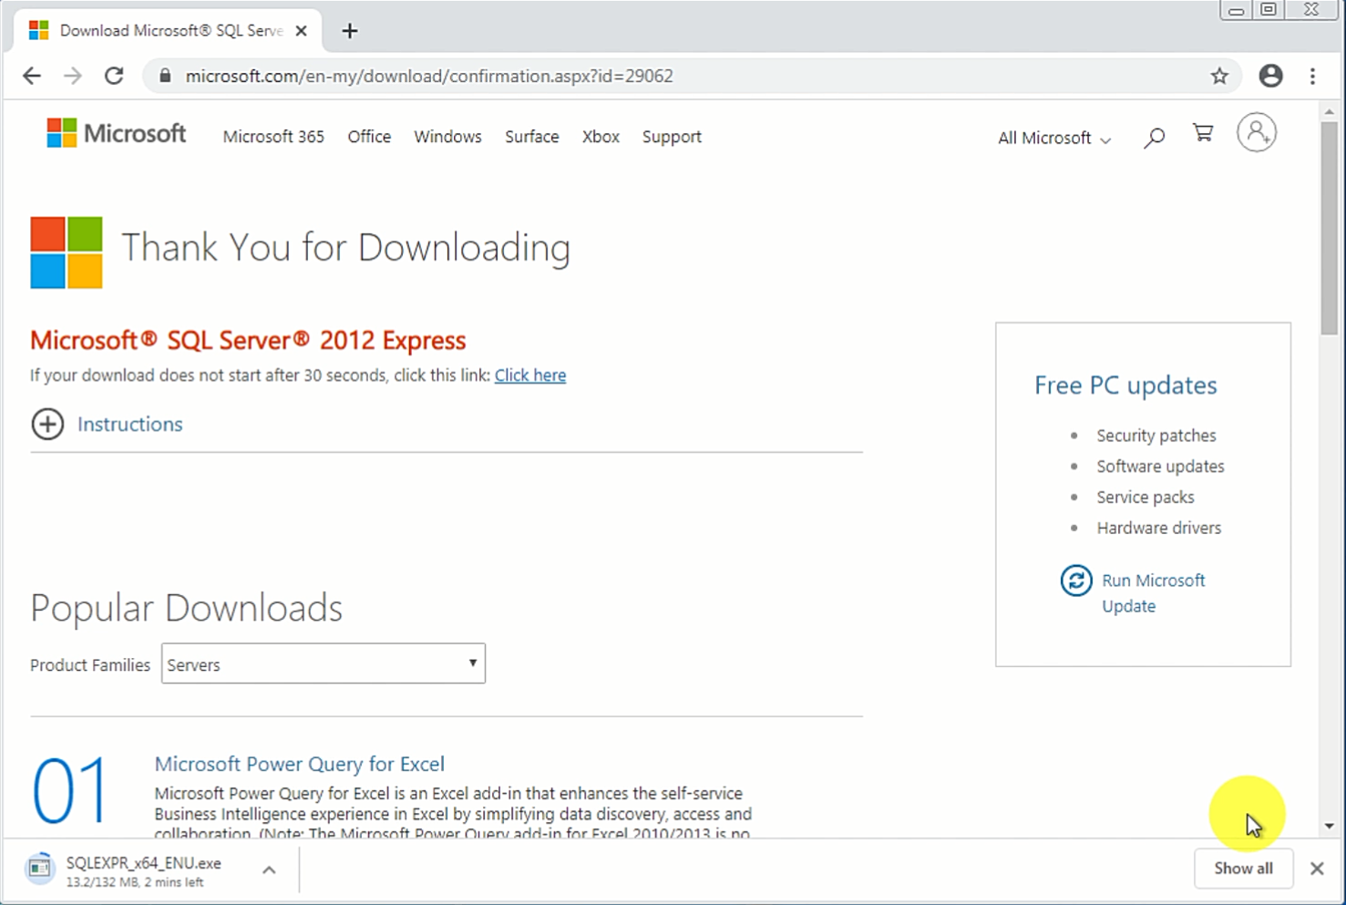
Task: Close the Download Microsoft SQL Server tab
Action: pyautogui.click(x=302, y=31)
